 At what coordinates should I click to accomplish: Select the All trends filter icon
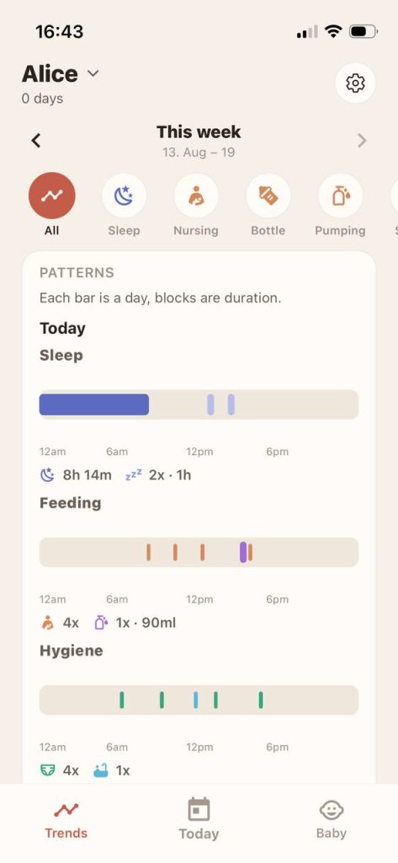coord(51,196)
